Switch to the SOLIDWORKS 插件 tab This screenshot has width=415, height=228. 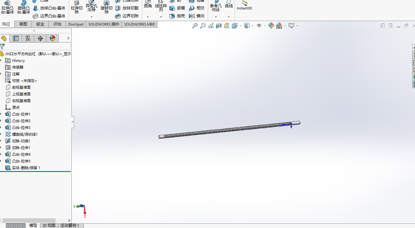(x=104, y=24)
